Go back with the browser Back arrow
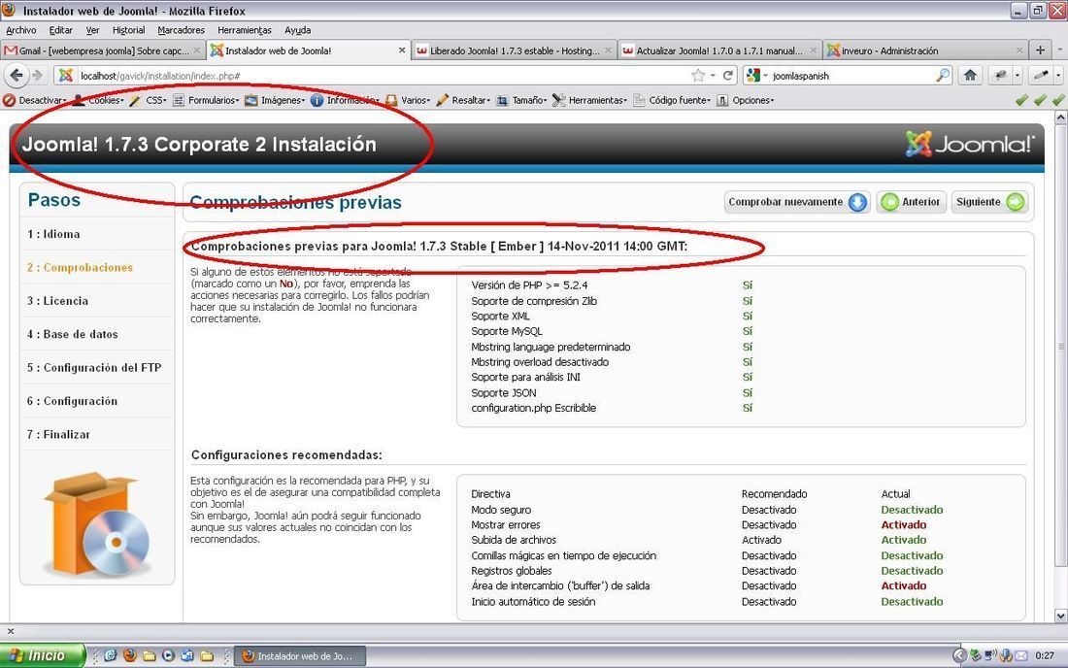Screen dimensions: 1068x668 pyautogui.click(x=17, y=75)
